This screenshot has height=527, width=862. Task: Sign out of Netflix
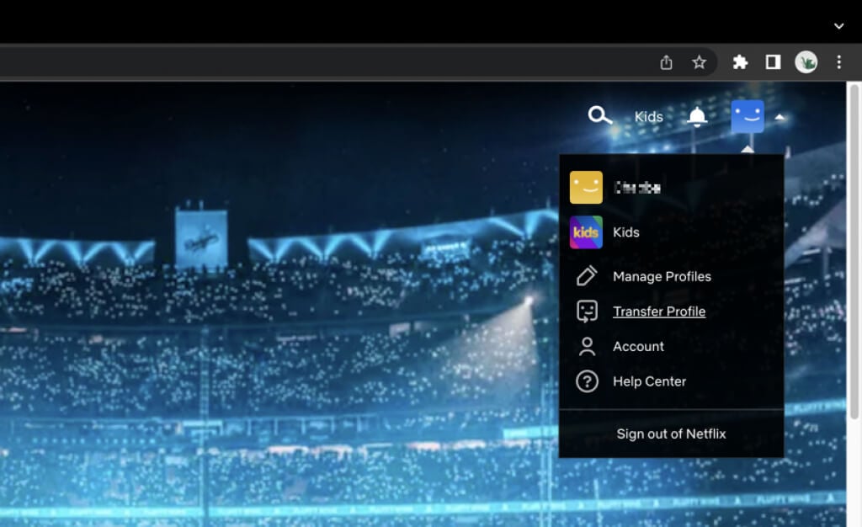[671, 434]
